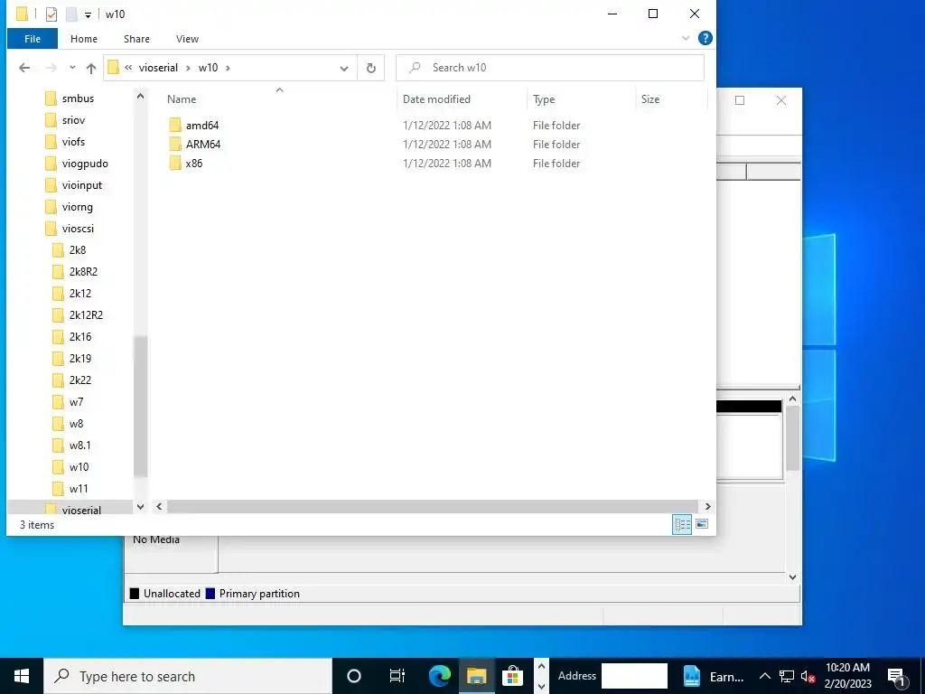This screenshot has height=694, width=925.
Task: Click the Properties quick access icon
Action: (51, 14)
